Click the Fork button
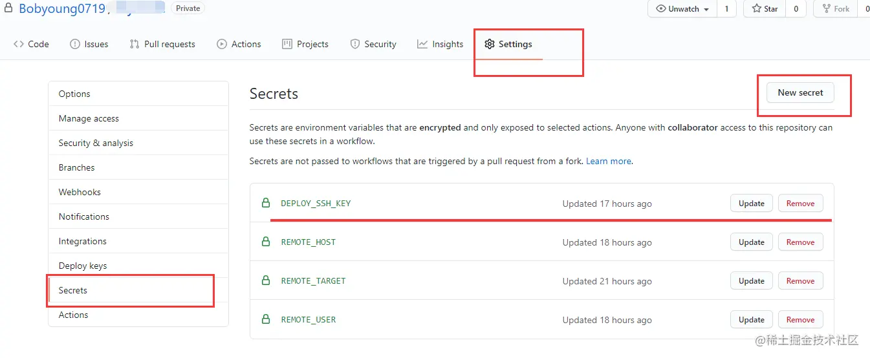This screenshot has height=358, width=870. click(836, 9)
